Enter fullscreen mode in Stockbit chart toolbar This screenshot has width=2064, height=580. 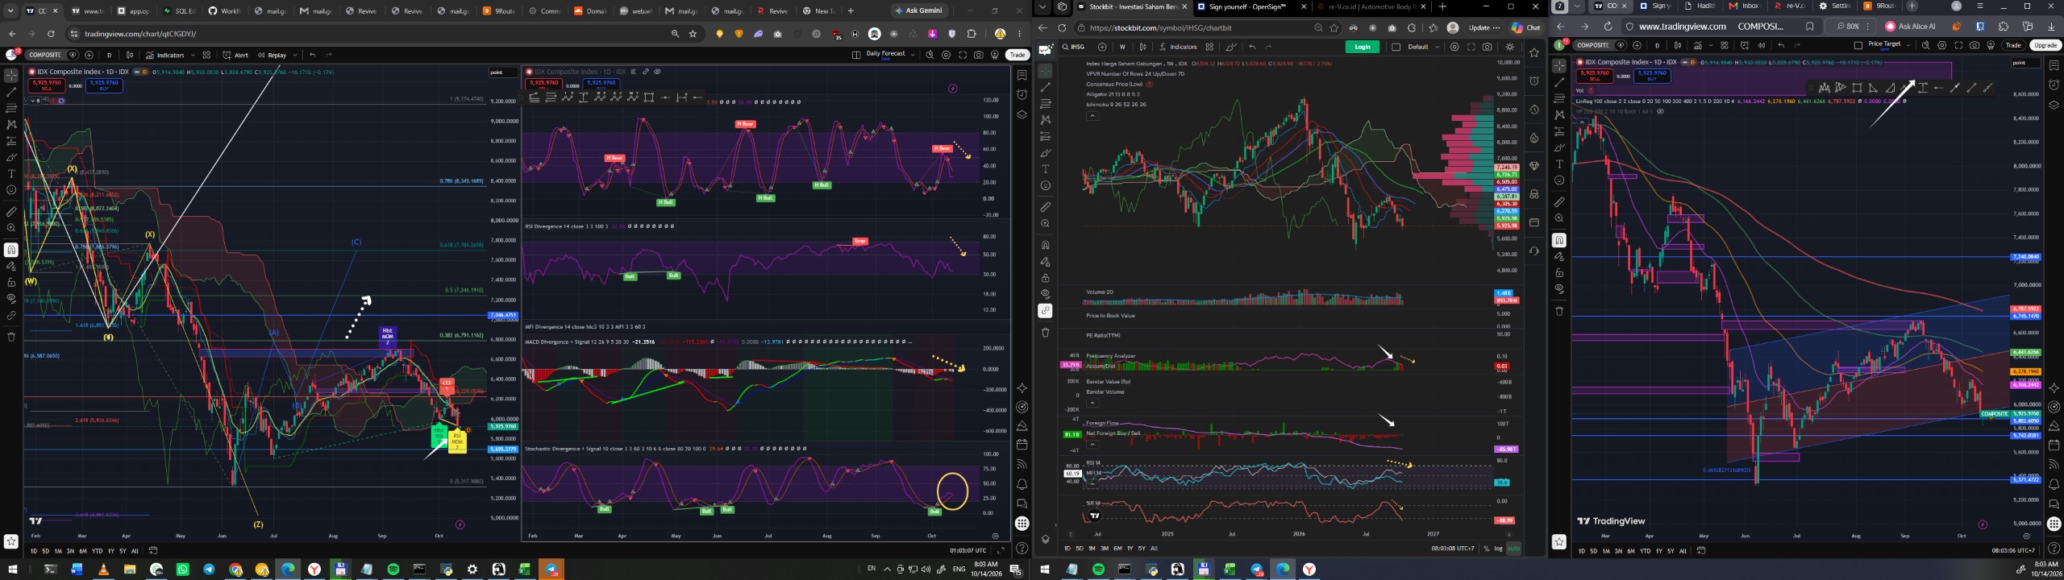point(1471,47)
